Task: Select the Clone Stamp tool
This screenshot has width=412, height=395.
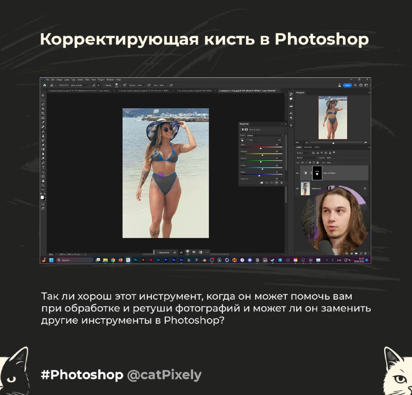Action: (x=43, y=136)
